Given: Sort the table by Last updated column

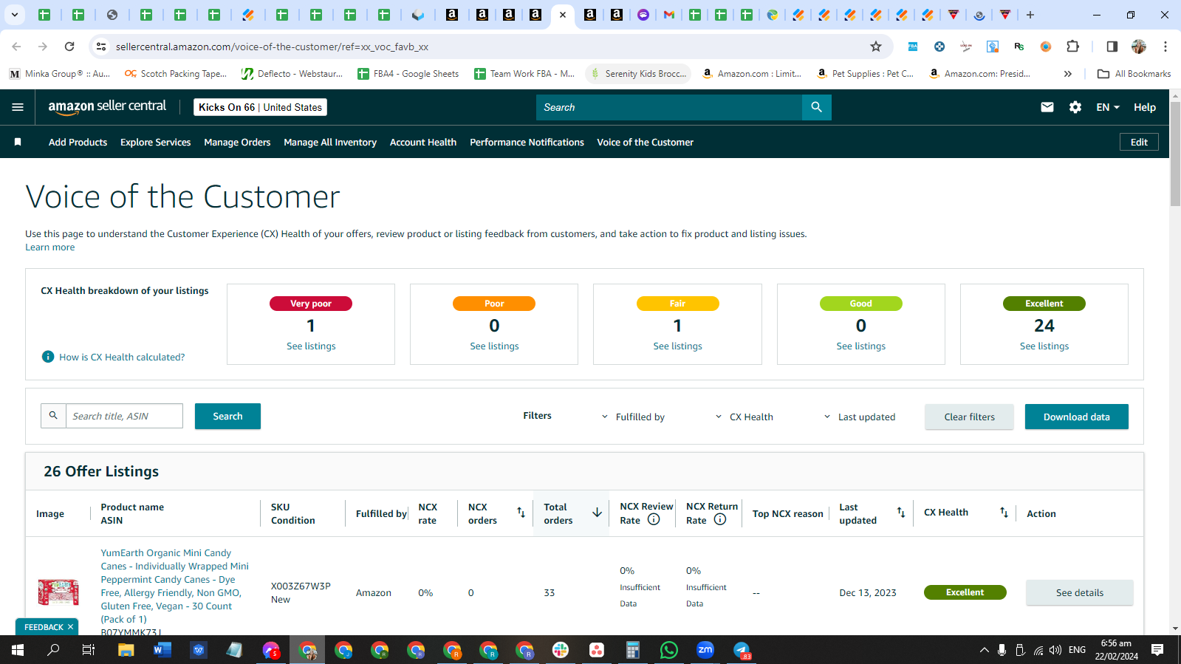Looking at the screenshot, I should coord(901,513).
